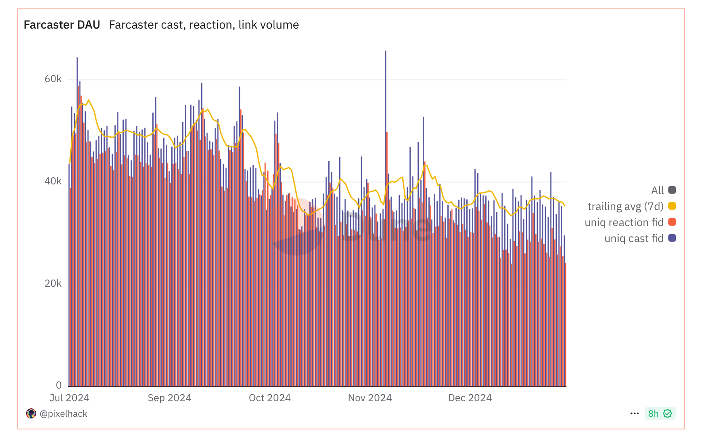Toggle trailing avg (7d) legend entry
Image resolution: width=702 pixels, height=437 pixels.
click(632, 206)
